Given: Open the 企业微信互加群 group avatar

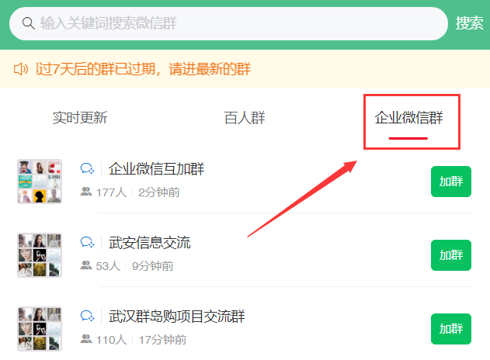Looking at the screenshot, I should pyautogui.click(x=40, y=182).
